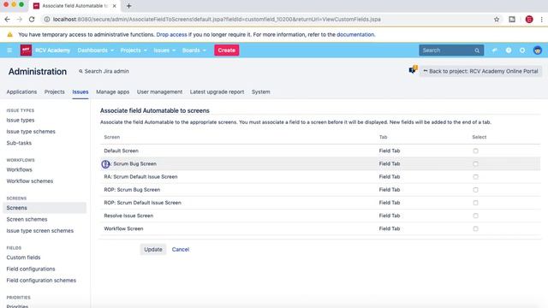Open Screen schemes in sidebar
Screen dimensions: 548x308
pyautogui.click(x=27, y=219)
